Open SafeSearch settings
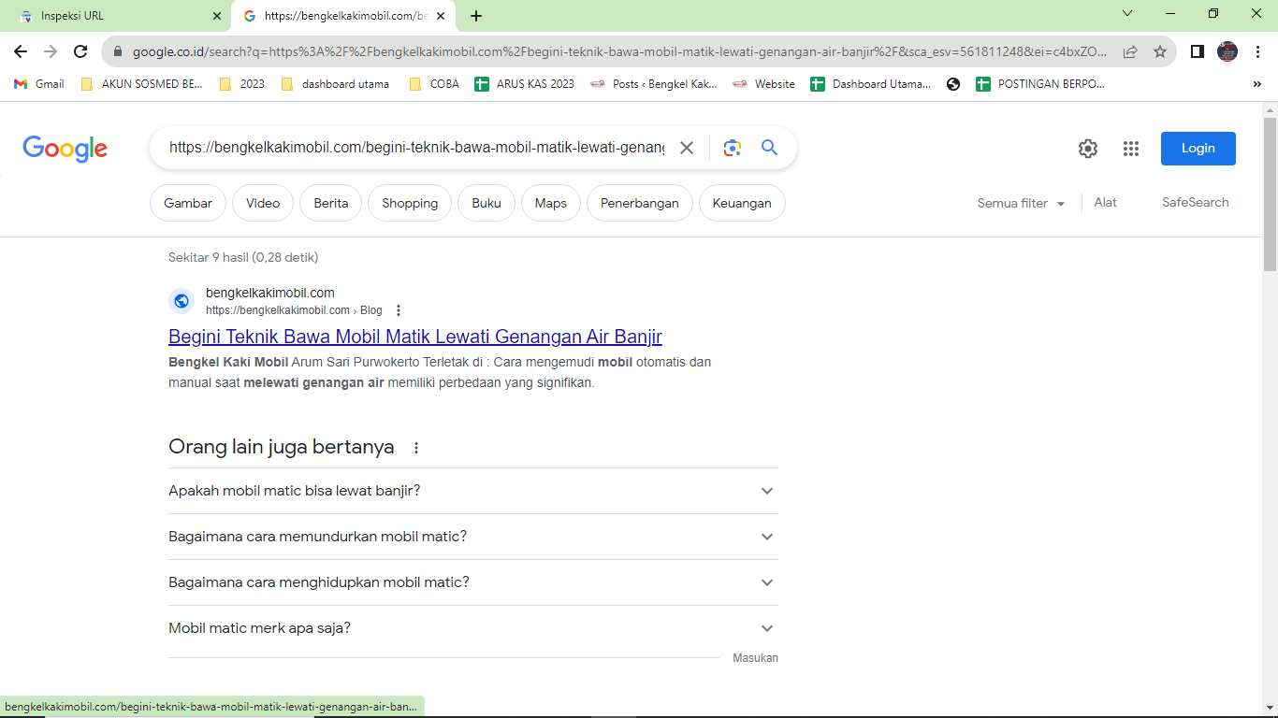 1196,202
